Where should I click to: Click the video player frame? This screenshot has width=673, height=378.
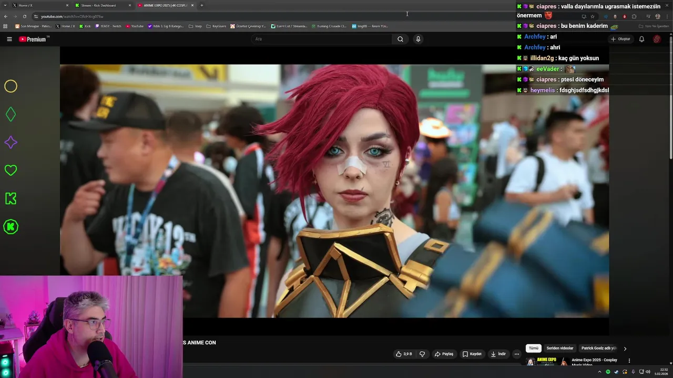click(x=334, y=191)
